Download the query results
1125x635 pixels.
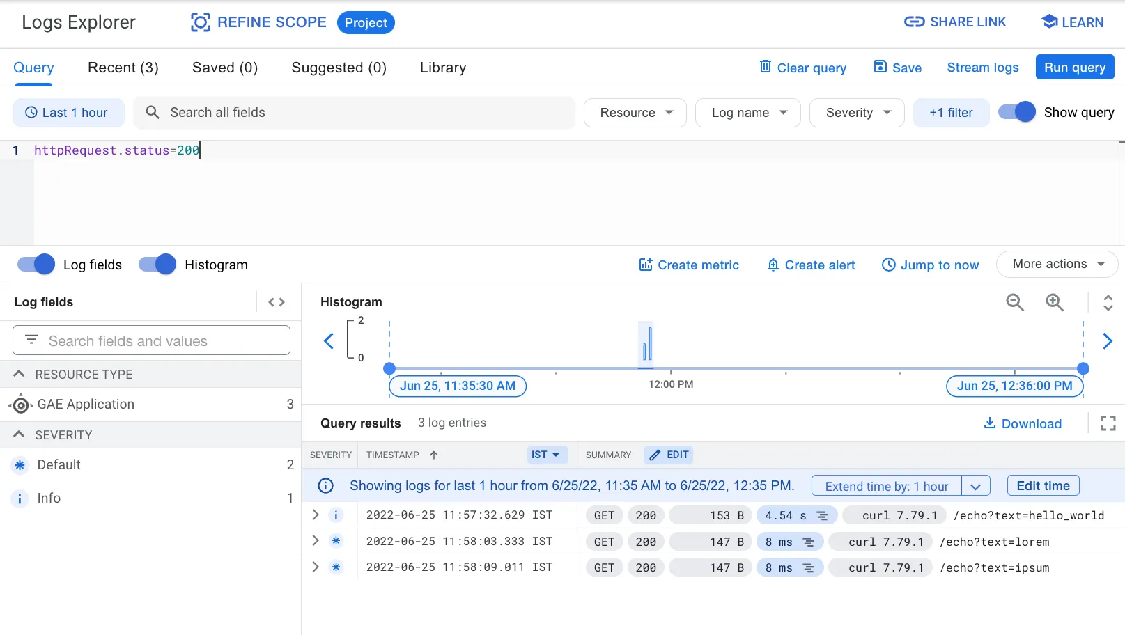click(x=1023, y=423)
